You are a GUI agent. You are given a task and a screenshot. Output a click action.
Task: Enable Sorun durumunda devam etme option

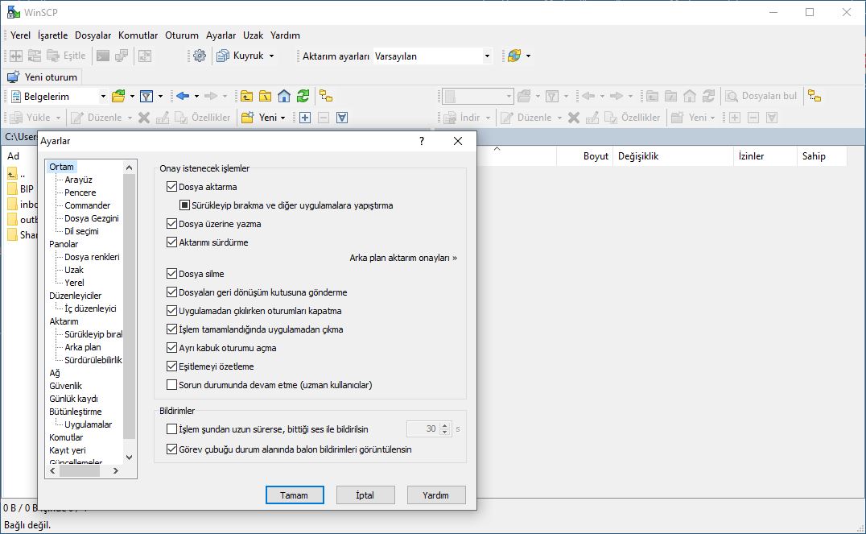(171, 385)
